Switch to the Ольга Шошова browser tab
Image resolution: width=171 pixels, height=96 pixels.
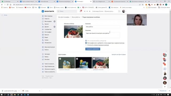(46, 2)
